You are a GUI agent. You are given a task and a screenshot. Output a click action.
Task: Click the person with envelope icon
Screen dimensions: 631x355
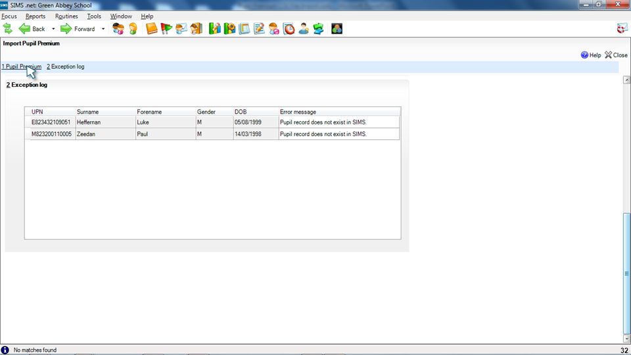click(181, 28)
